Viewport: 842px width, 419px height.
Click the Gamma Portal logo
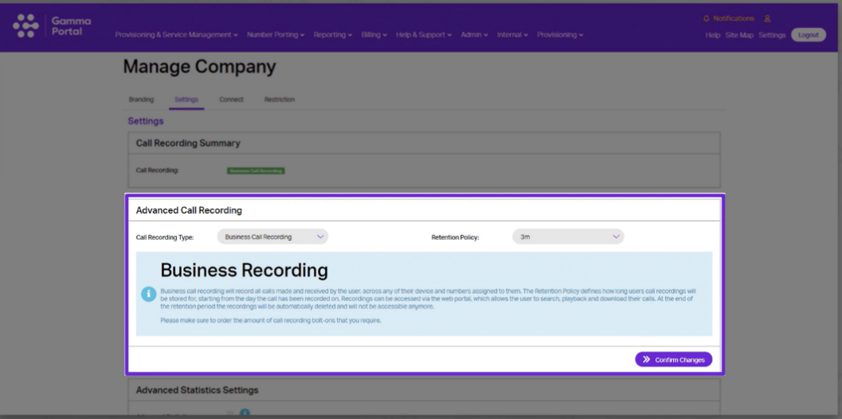coord(52,25)
